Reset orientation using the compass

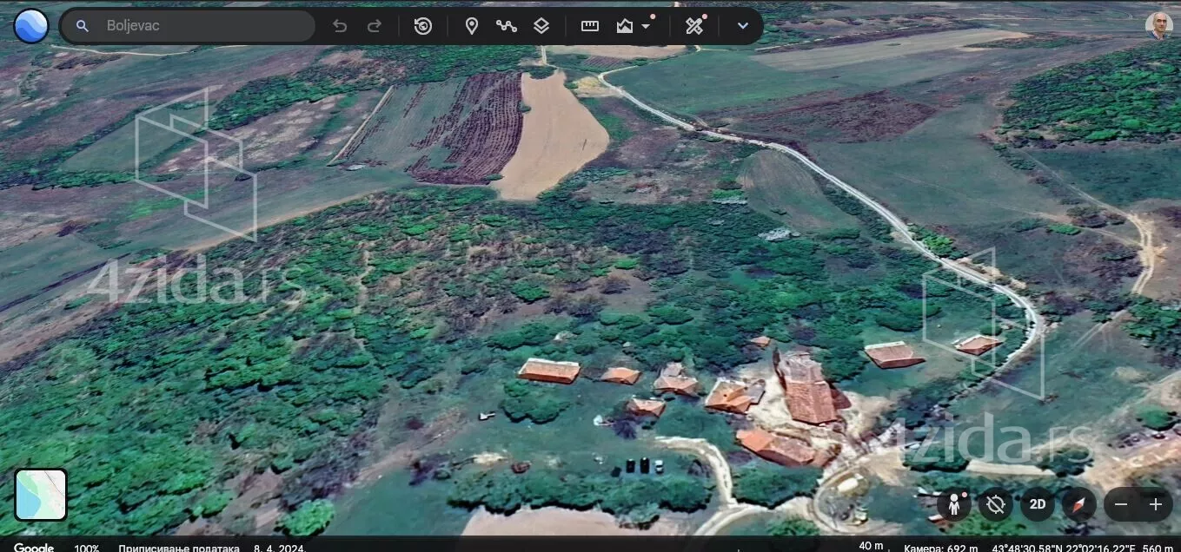(1078, 504)
